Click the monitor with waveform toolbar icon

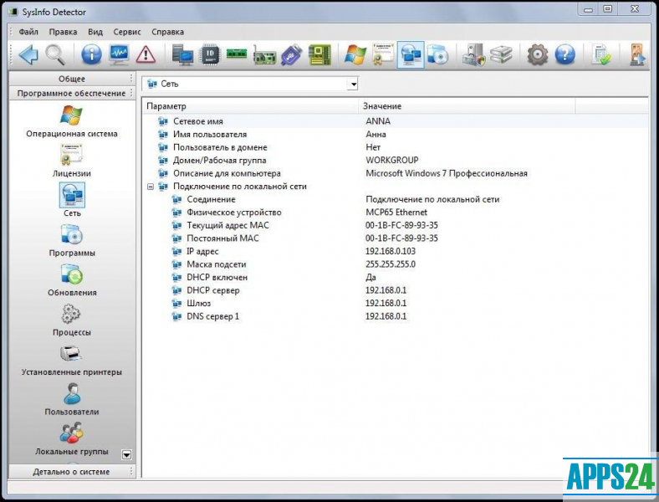coord(119,54)
